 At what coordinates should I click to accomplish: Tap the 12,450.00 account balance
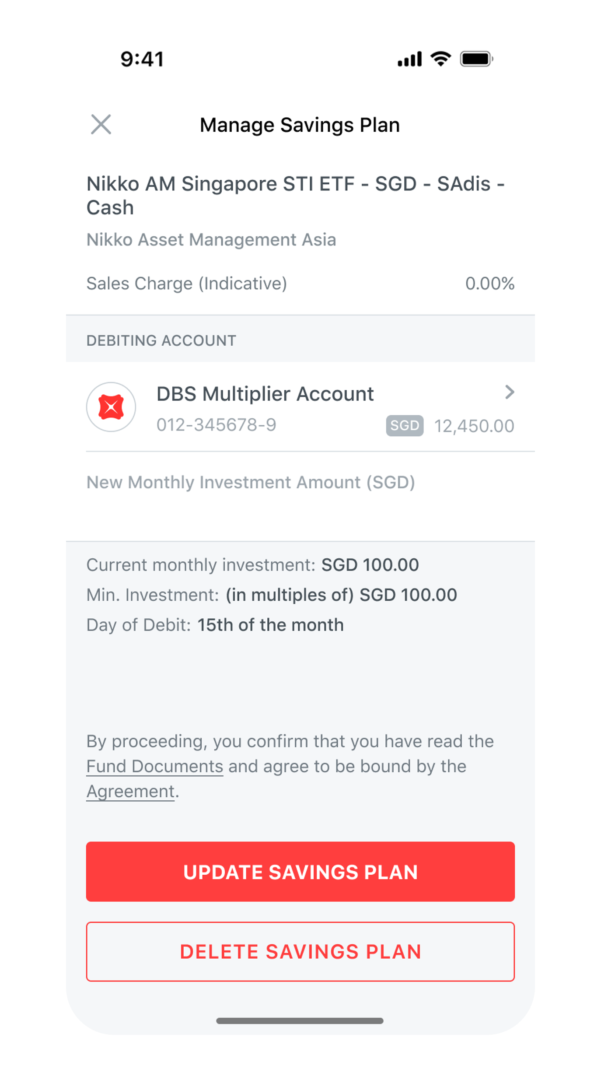pos(474,426)
